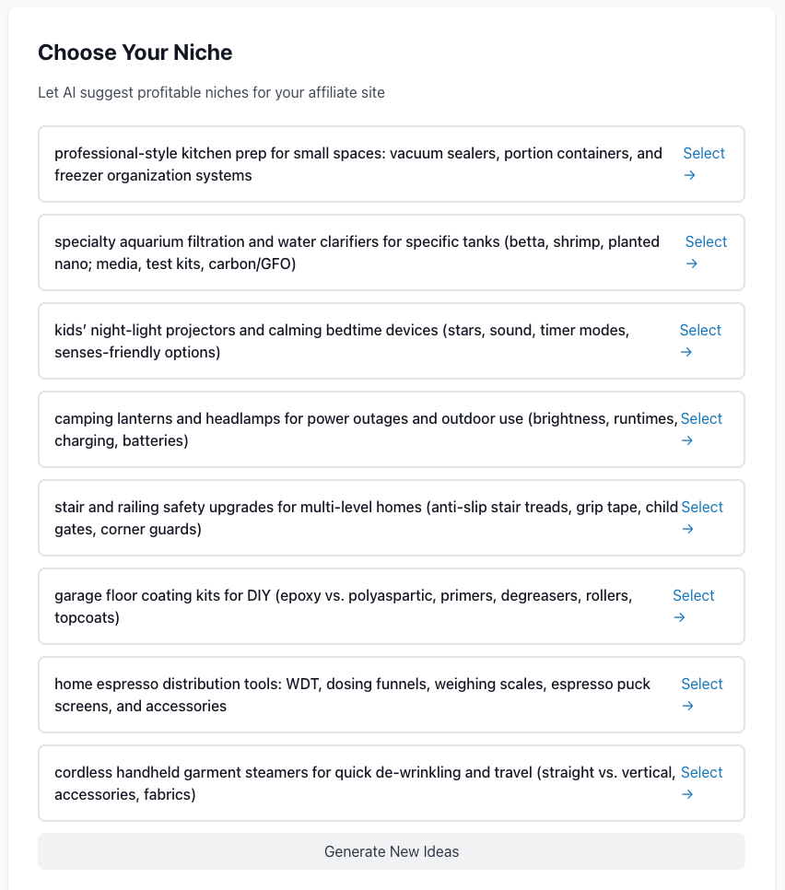The image size is (785, 890).
Task: Click arrow icon for camping lanterns niche
Action: [x=686, y=440]
